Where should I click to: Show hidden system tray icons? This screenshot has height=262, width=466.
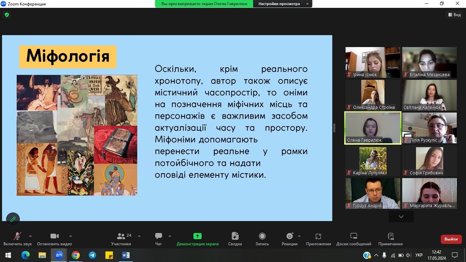(376, 255)
